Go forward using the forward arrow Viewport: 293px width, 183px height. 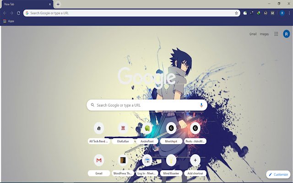(11, 13)
